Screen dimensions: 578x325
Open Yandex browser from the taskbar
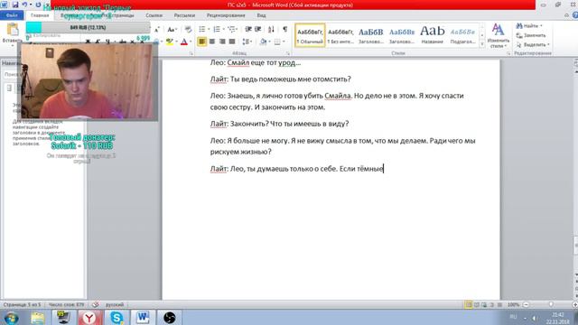(89, 318)
